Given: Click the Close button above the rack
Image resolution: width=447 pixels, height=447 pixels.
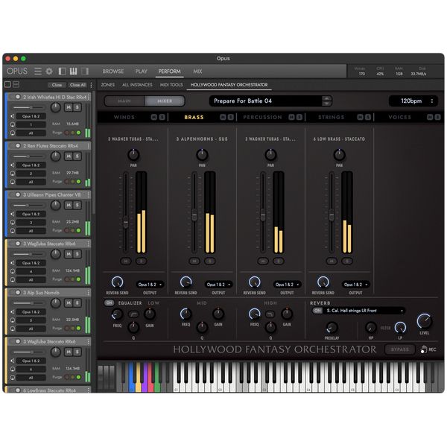Looking at the screenshot, I should click(x=57, y=85).
